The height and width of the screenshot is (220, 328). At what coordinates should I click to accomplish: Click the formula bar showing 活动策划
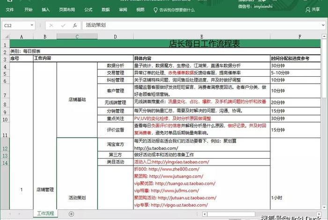pyautogui.click(x=201, y=25)
